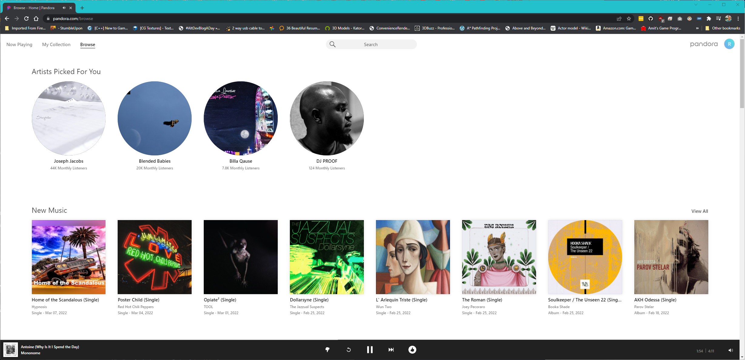Image resolution: width=745 pixels, height=360 pixels.
Task: Open the uBlock extension icon
Action: [661, 19]
